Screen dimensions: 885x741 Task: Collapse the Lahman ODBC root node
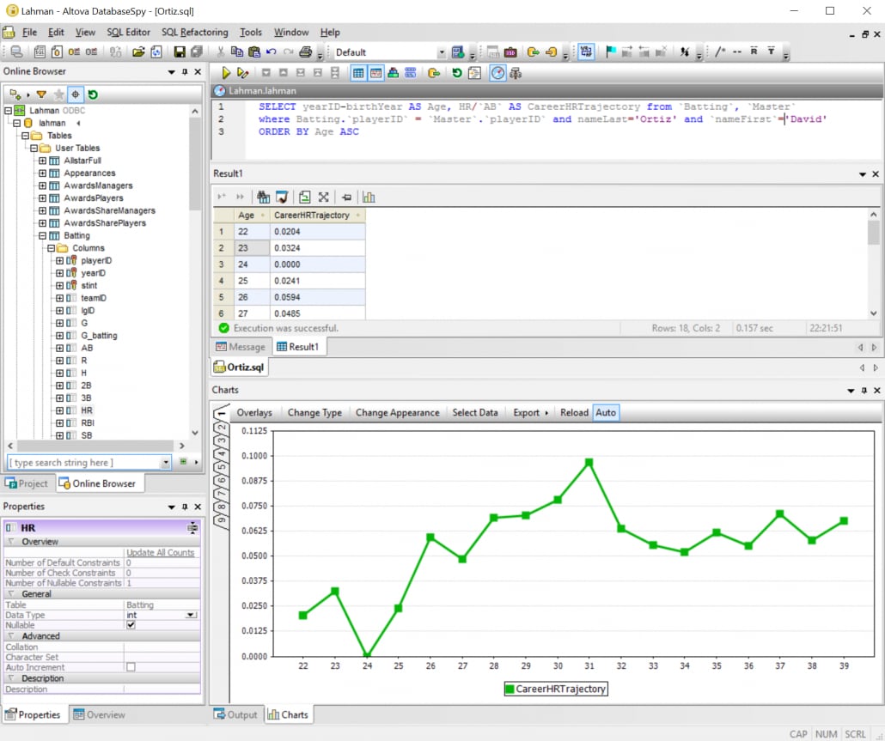click(8, 111)
